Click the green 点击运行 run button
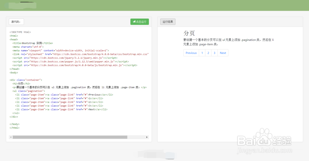 pyautogui.click(x=140, y=22)
